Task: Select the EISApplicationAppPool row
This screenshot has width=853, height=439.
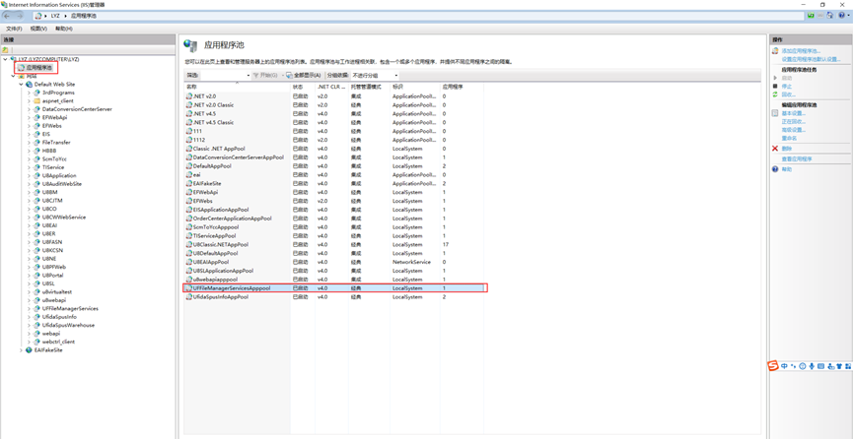Action: click(334, 210)
